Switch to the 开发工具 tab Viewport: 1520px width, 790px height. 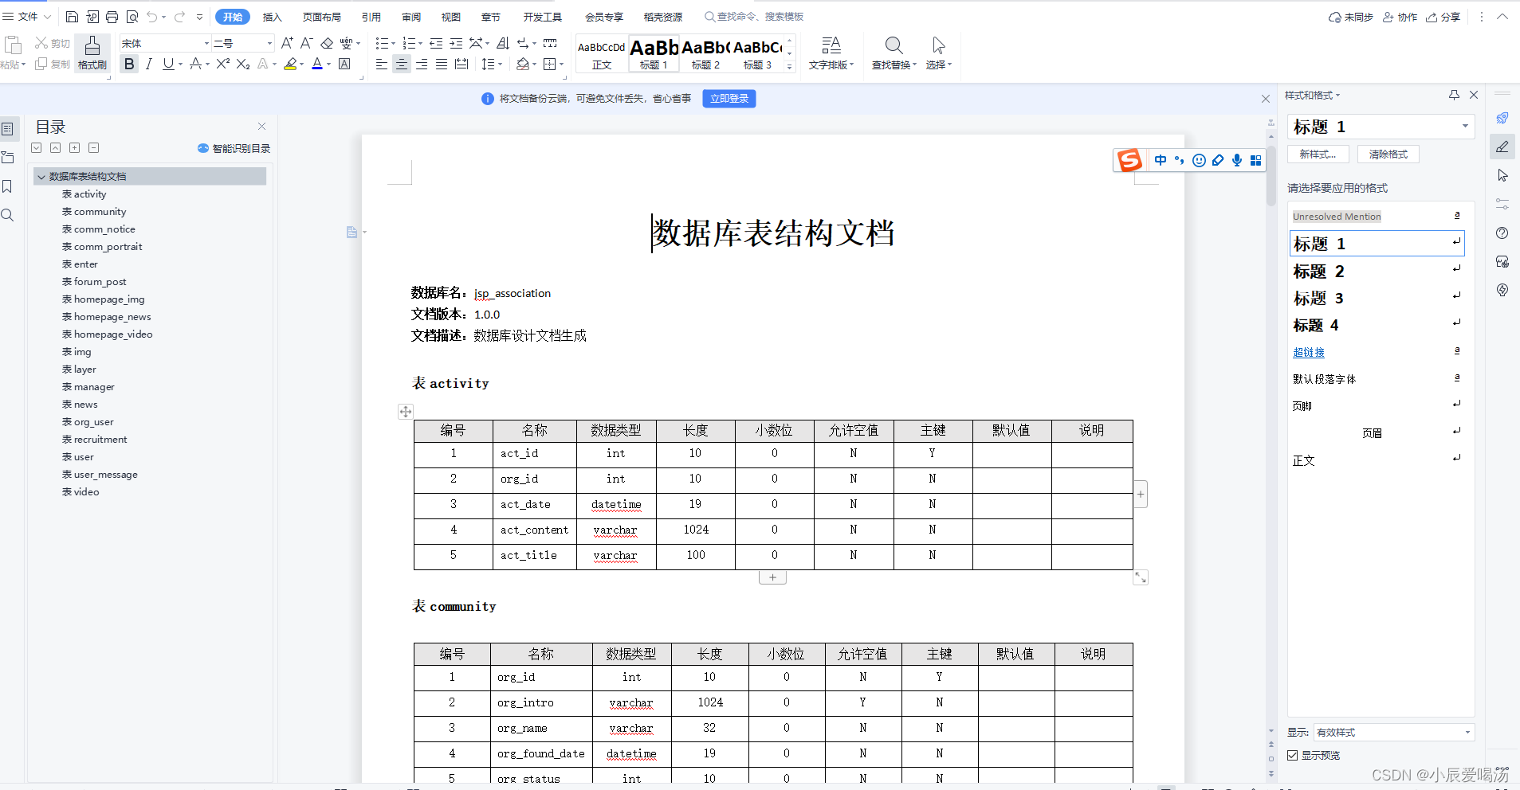click(x=543, y=17)
